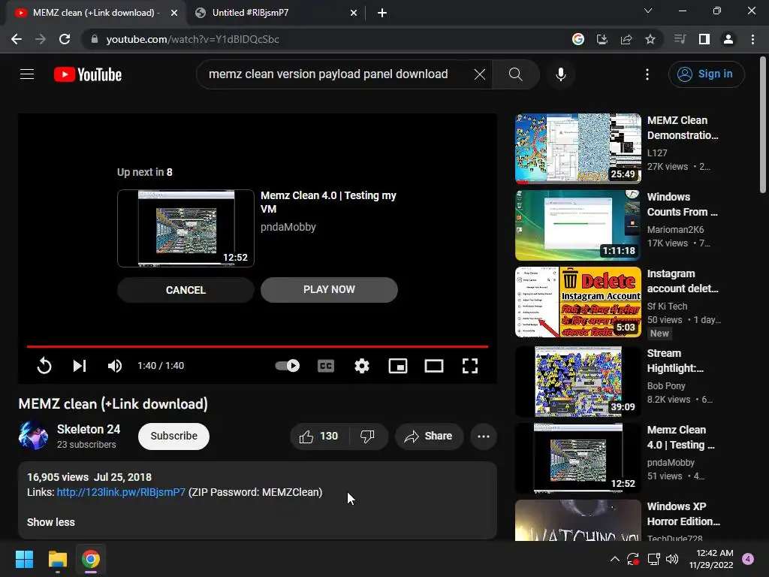Like the video
Image resolution: width=769 pixels, height=577 pixels.
pyautogui.click(x=319, y=437)
